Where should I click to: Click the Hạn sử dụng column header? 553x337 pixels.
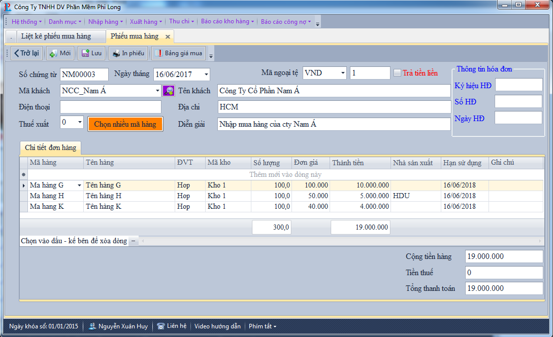[465, 163]
